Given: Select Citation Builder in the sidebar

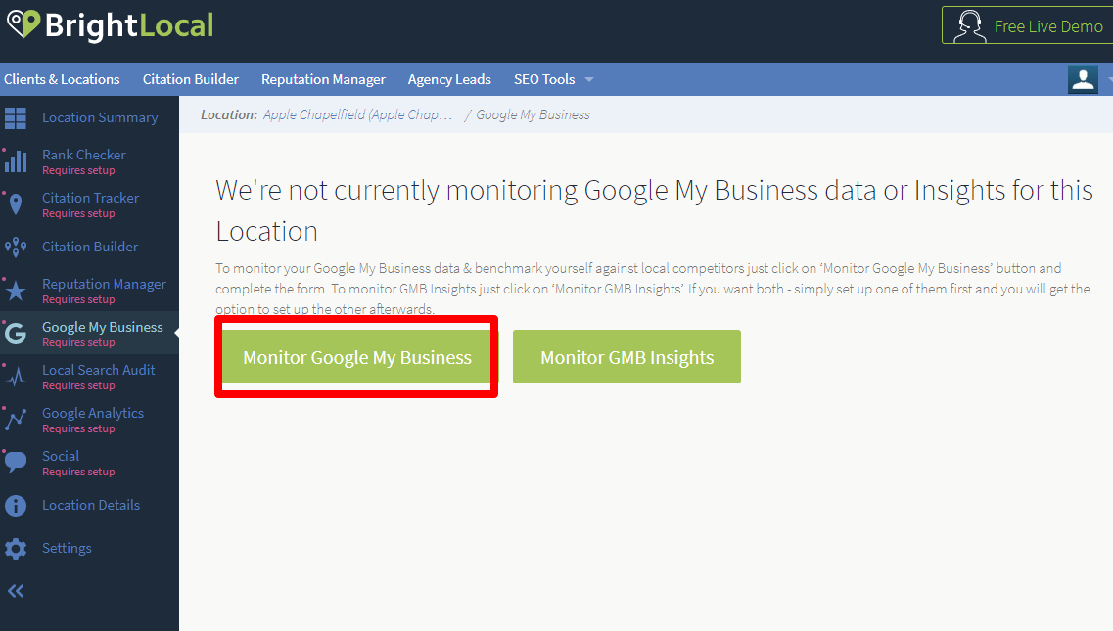Looking at the screenshot, I should point(90,247).
